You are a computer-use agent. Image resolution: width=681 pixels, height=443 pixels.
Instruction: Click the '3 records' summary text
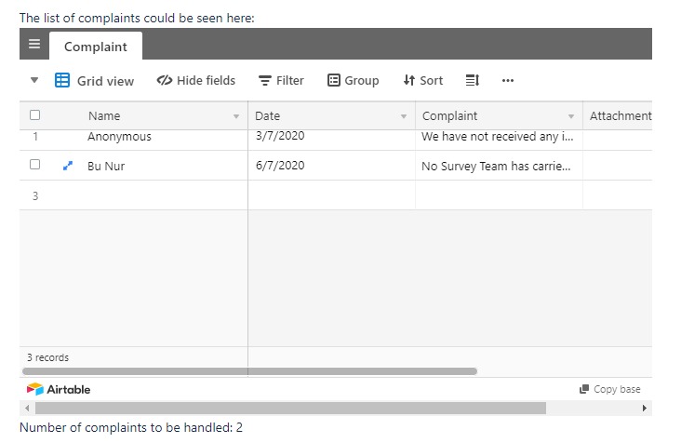tap(47, 357)
